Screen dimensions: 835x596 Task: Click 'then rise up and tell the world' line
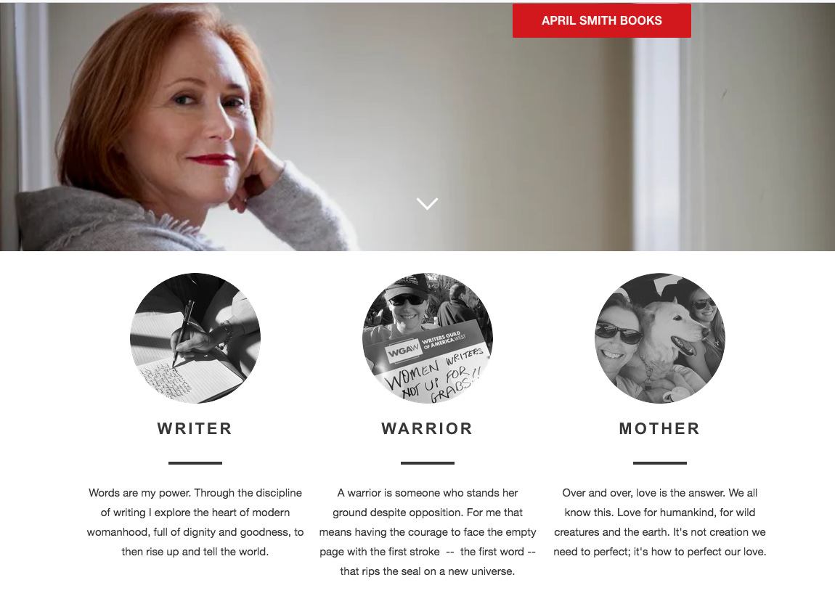click(x=195, y=552)
